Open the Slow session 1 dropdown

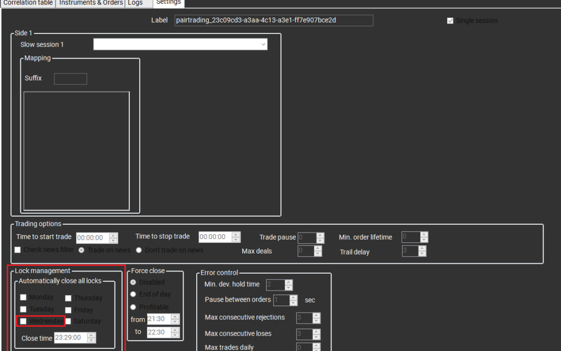coord(263,44)
